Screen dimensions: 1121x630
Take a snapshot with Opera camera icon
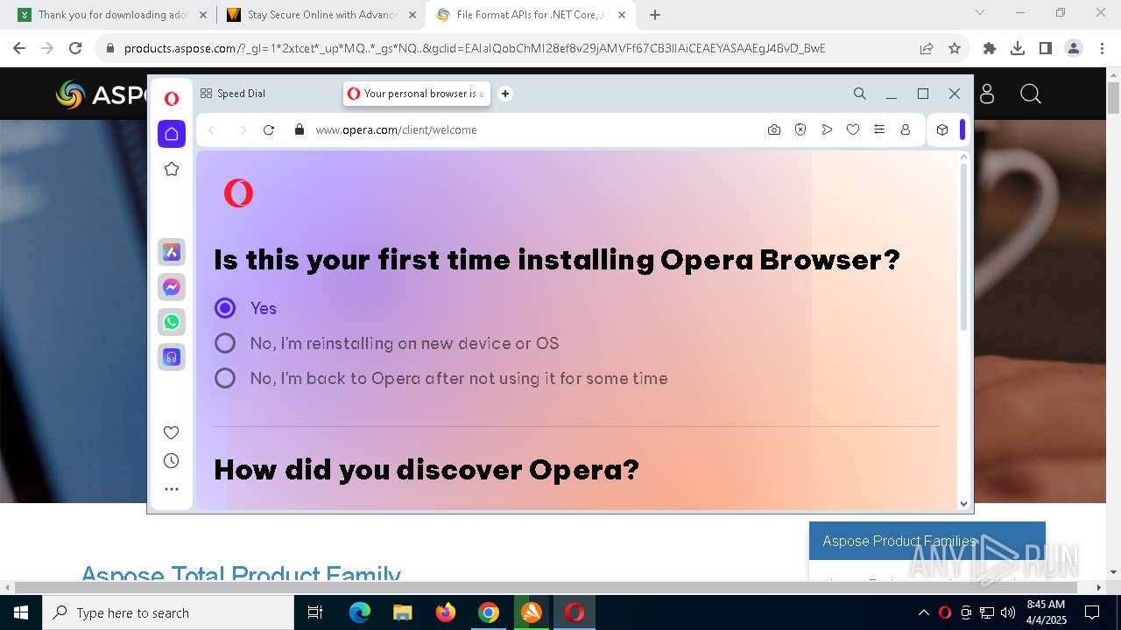point(774,129)
